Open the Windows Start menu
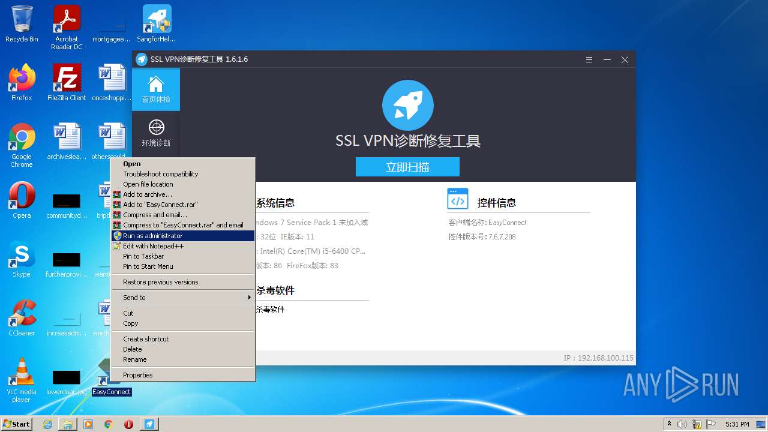768x432 pixels. 17,424
